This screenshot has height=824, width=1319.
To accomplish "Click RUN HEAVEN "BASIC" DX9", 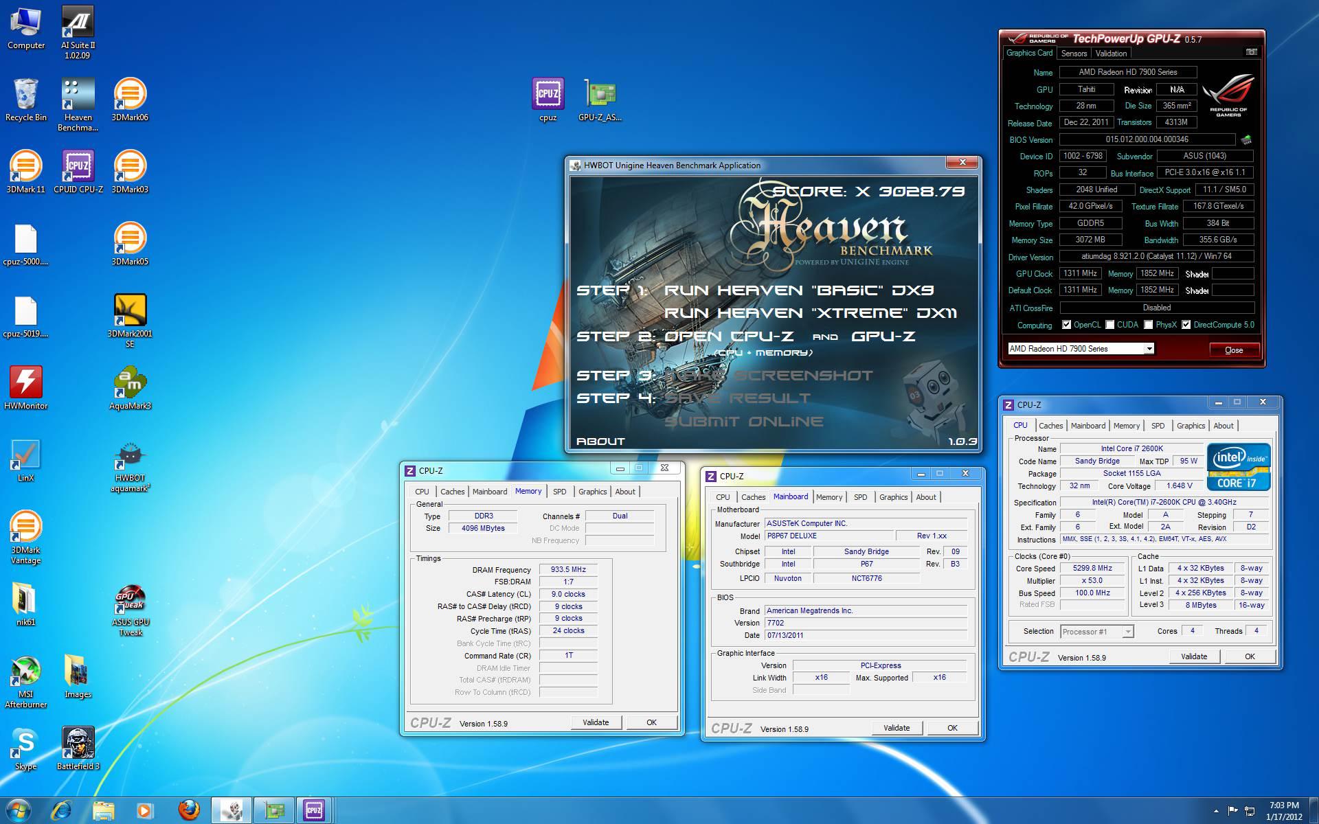I will point(799,290).
